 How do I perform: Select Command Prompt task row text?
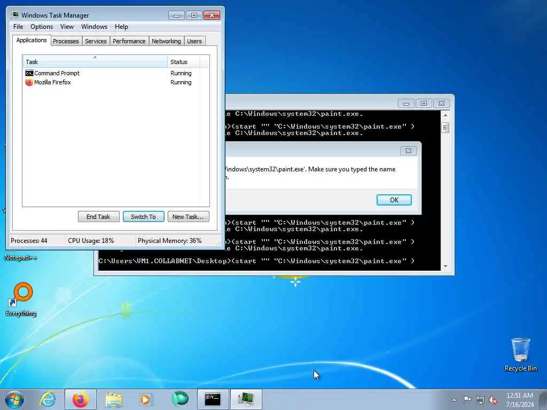pyautogui.click(x=57, y=73)
